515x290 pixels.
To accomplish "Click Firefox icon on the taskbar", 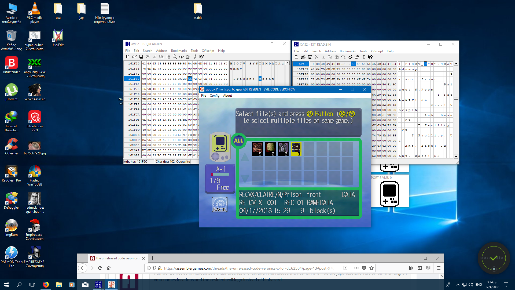I will pyautogui.click(x=46, y=285).
